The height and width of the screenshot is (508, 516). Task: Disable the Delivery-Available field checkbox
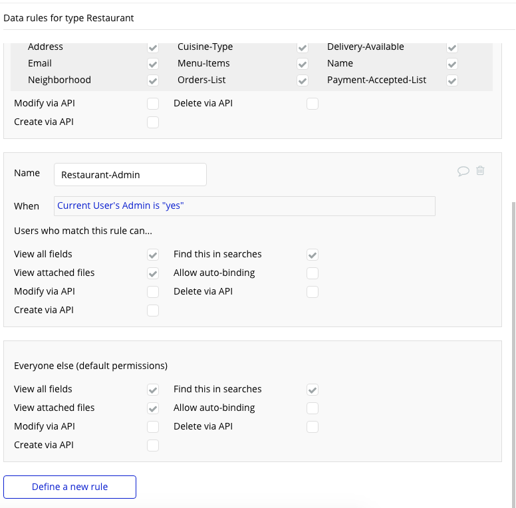click(x=452, y=48)
